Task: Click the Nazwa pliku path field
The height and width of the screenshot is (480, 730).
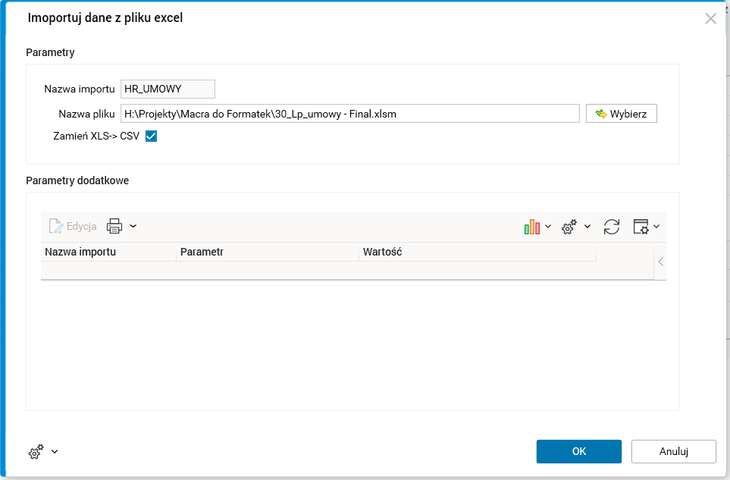Action: point(349,114)
